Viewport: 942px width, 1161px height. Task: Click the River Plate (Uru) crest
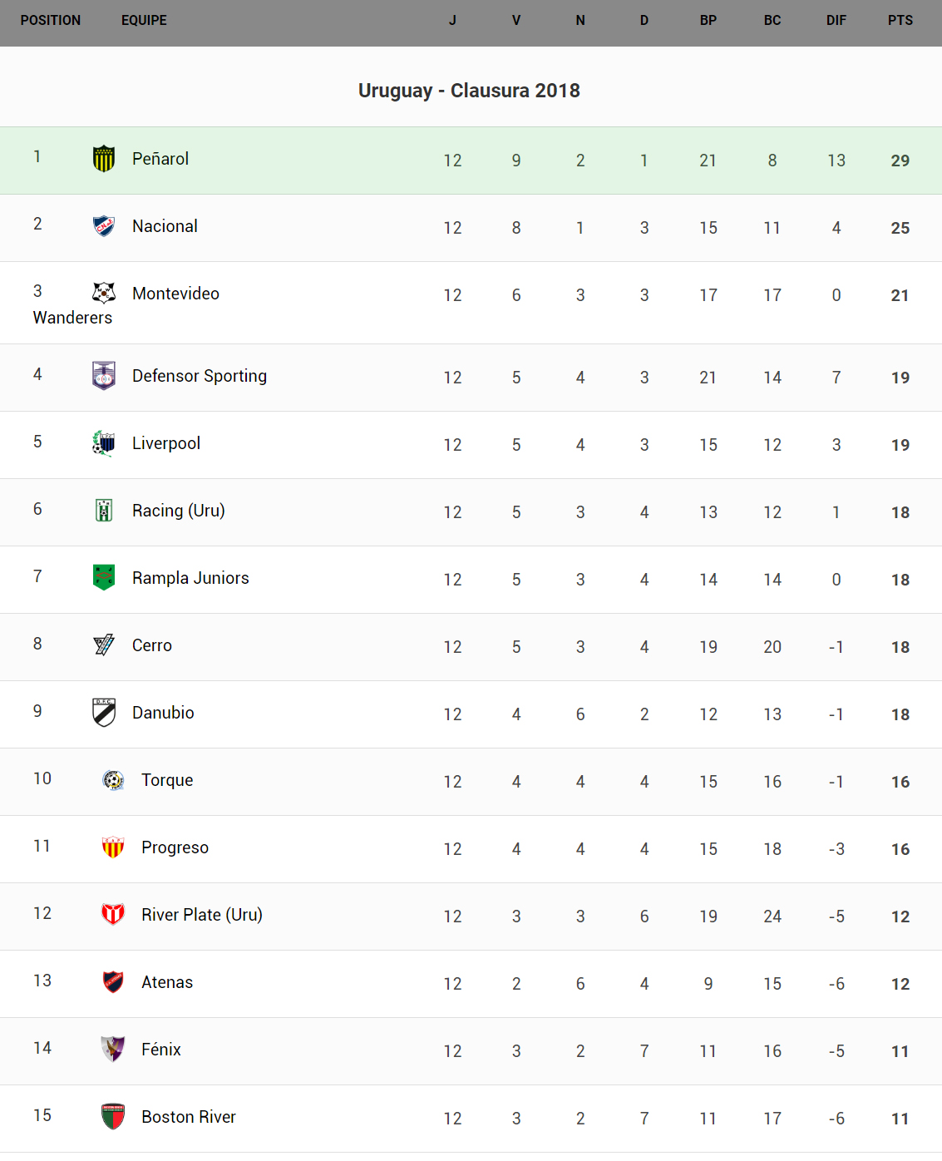[113, 914]
